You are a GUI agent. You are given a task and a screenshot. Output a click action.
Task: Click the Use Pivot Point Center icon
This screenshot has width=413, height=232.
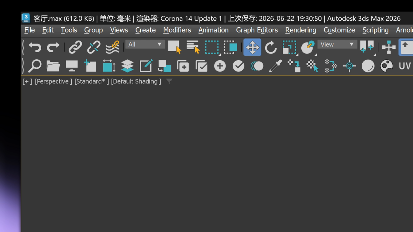[367, 47]
